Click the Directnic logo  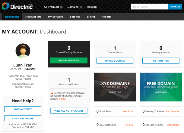18,6
